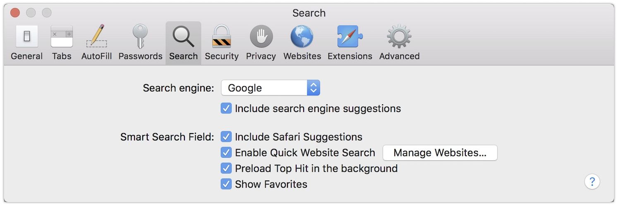The image size is (618, 206).
Task: Open the Search engine dropdown
Action: (x=271, y=88)
